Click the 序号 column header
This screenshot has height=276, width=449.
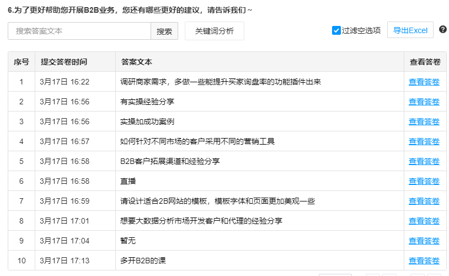pos(22,62)
